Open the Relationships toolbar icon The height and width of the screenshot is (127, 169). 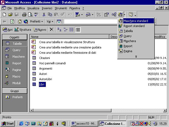pos(114,15)
